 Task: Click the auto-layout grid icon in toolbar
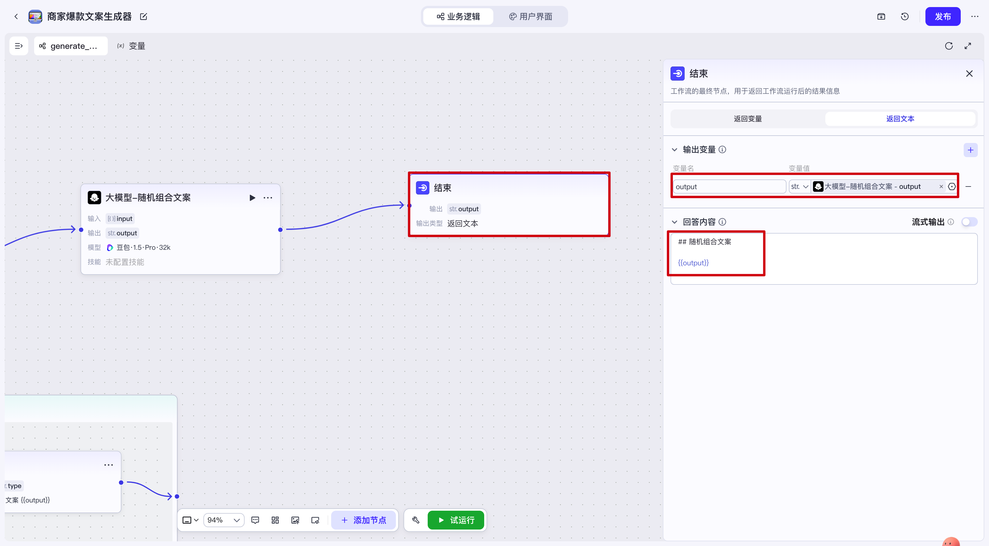[x=275, y=520]
